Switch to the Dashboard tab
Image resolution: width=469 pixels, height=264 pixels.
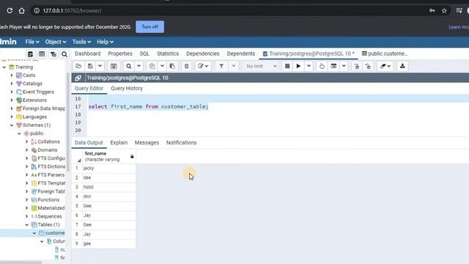88,54
